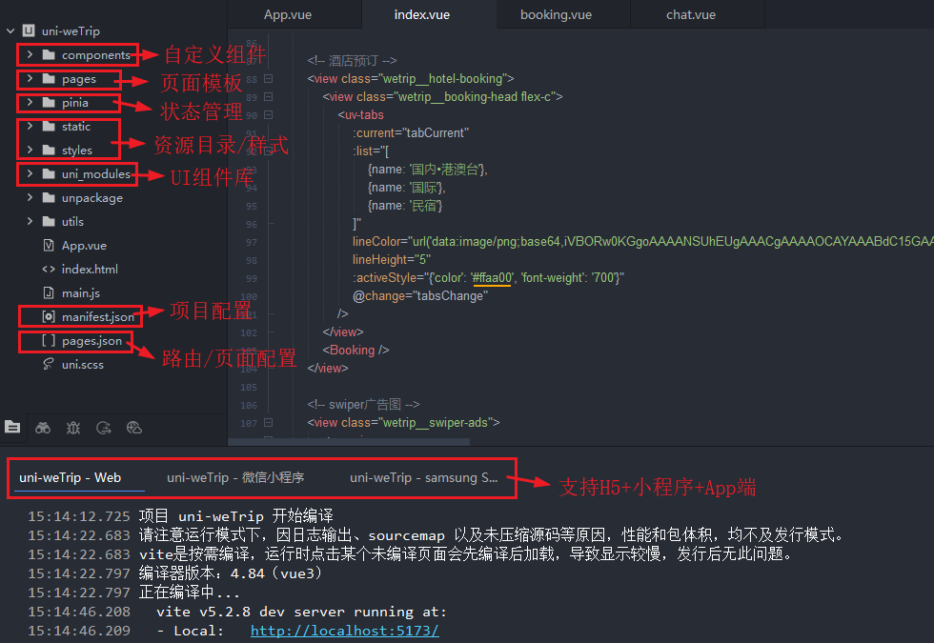Open the localhost:5173 development server link
The height and width of the screenshot is (643, 934).
click(x=344, y=631)
